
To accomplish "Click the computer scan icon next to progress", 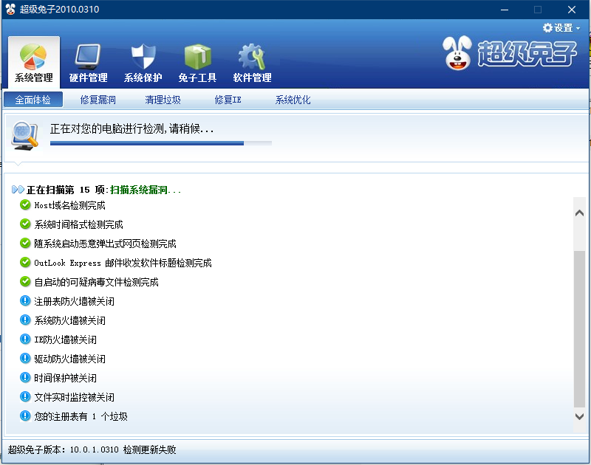I will [24, 137].
